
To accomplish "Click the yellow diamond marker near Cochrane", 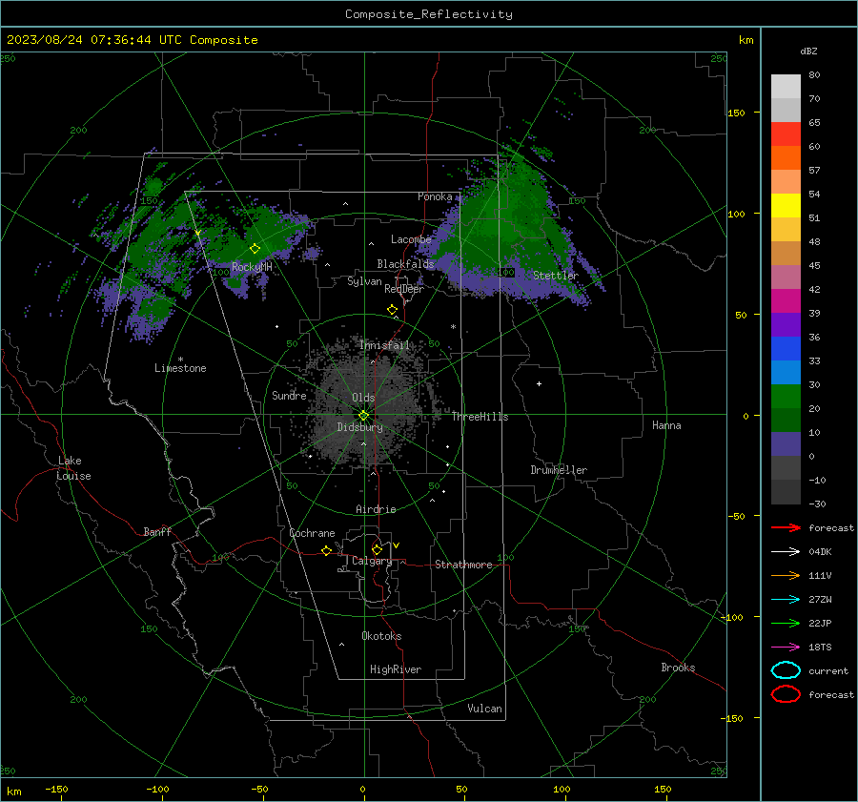I will tap(326, 550).
